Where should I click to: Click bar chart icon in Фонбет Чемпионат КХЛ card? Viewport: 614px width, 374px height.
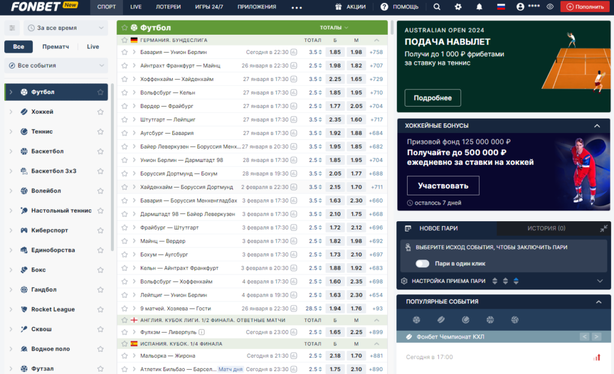(597, 357)
